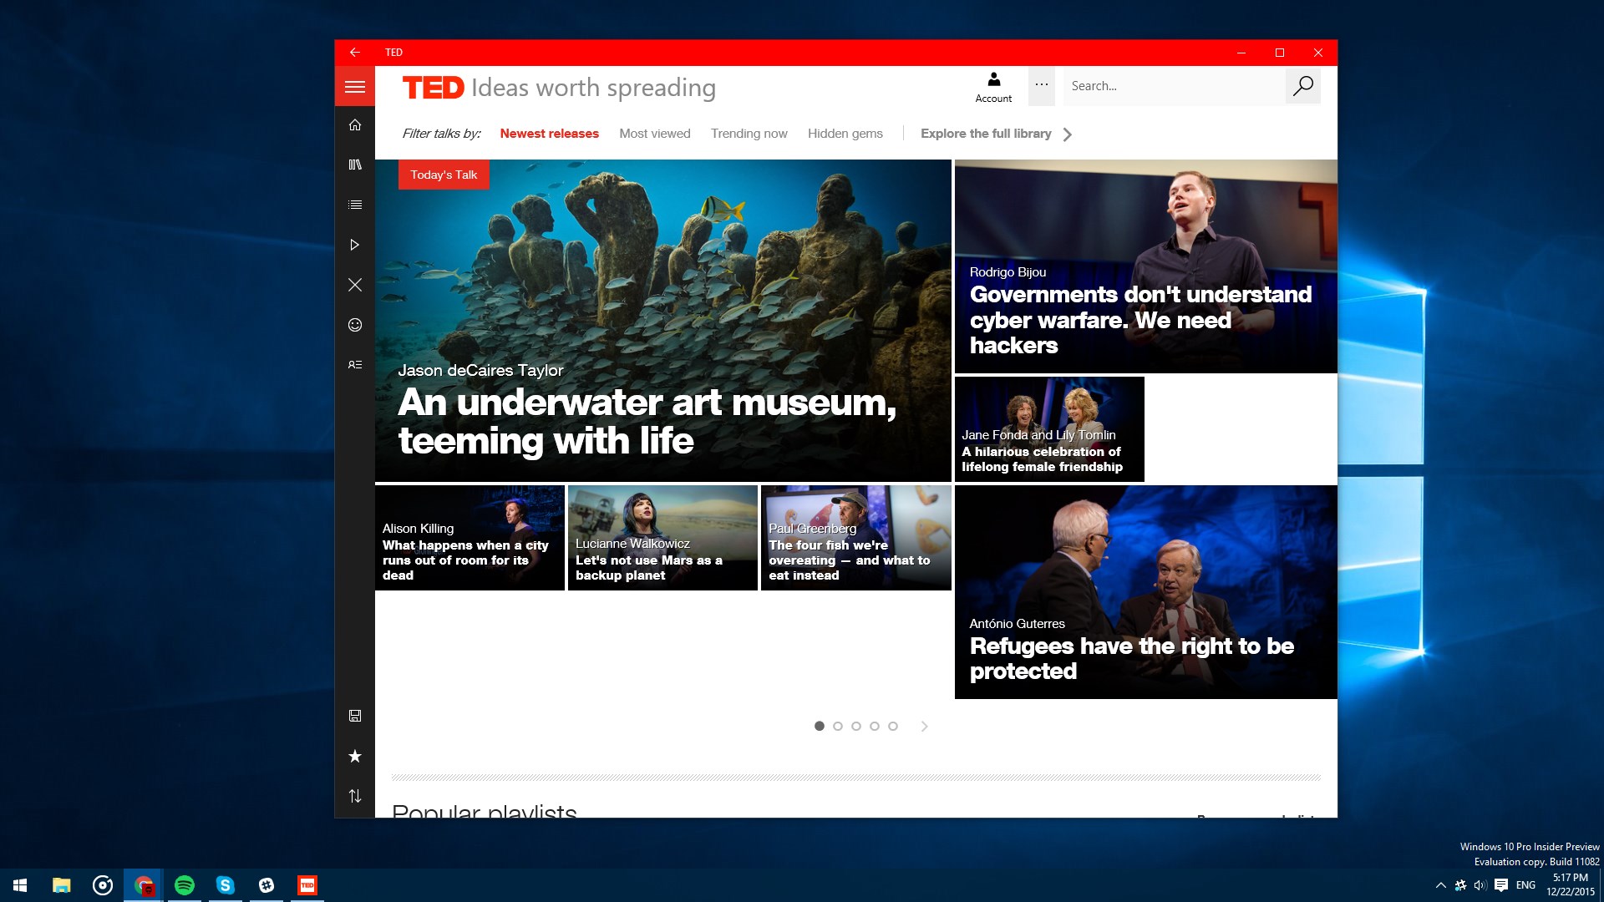Image resolution: width=1604 pixels, height=902 pixels.
Task: Click the magnifier search icon
Action: tap(1303, 86)
